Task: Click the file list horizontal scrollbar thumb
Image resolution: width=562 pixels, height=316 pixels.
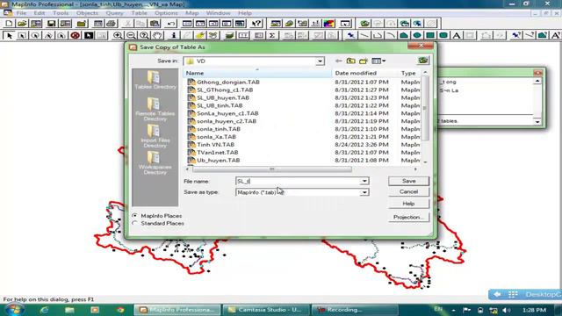Action: [271, 169]
